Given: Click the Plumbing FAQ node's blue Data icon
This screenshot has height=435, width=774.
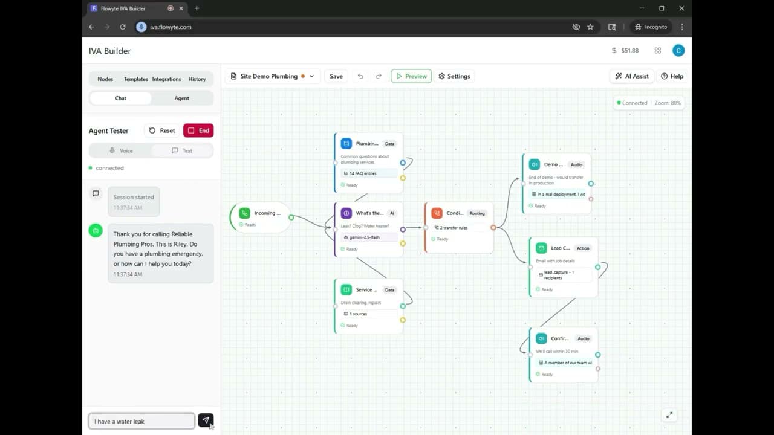Looking at the screenshot, I should click(346, 143).
